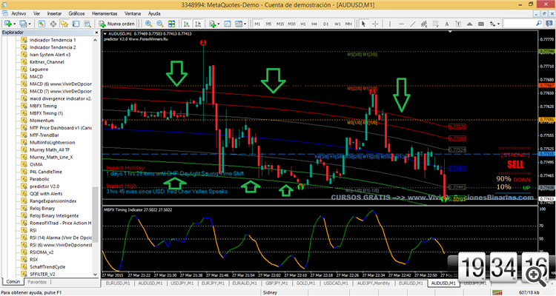This screenshot has height=296, width=556.
Task: Open the Templates dropdown arrow
Action: coord(245,24)
